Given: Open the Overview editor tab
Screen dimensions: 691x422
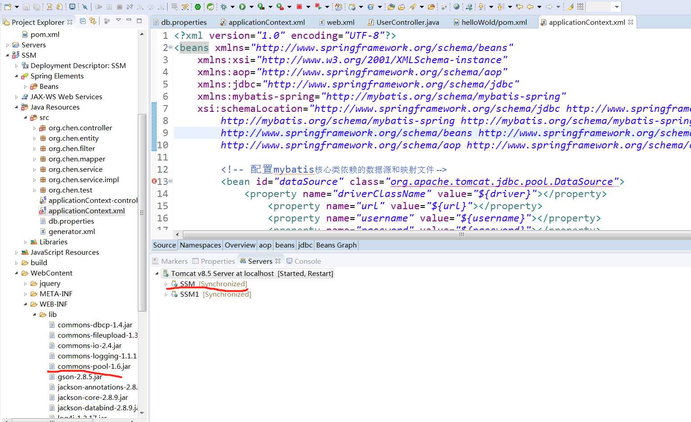Looking at the screenshot, I should 240,245.
